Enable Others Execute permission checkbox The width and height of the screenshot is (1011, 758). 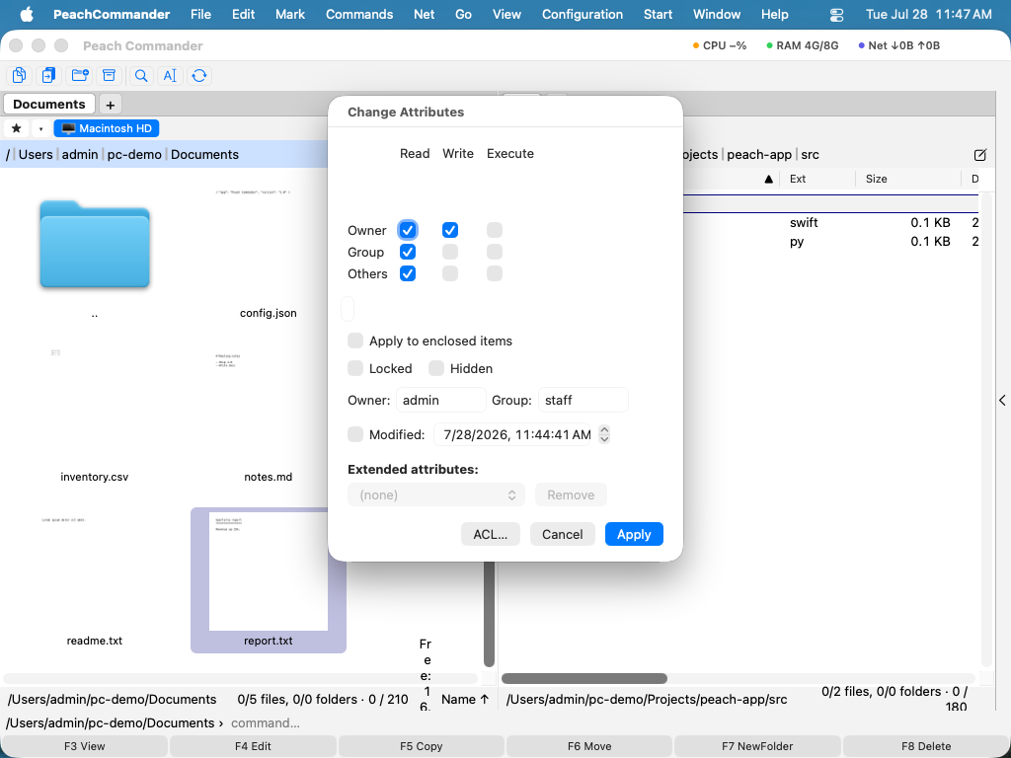tap(495, 274)
